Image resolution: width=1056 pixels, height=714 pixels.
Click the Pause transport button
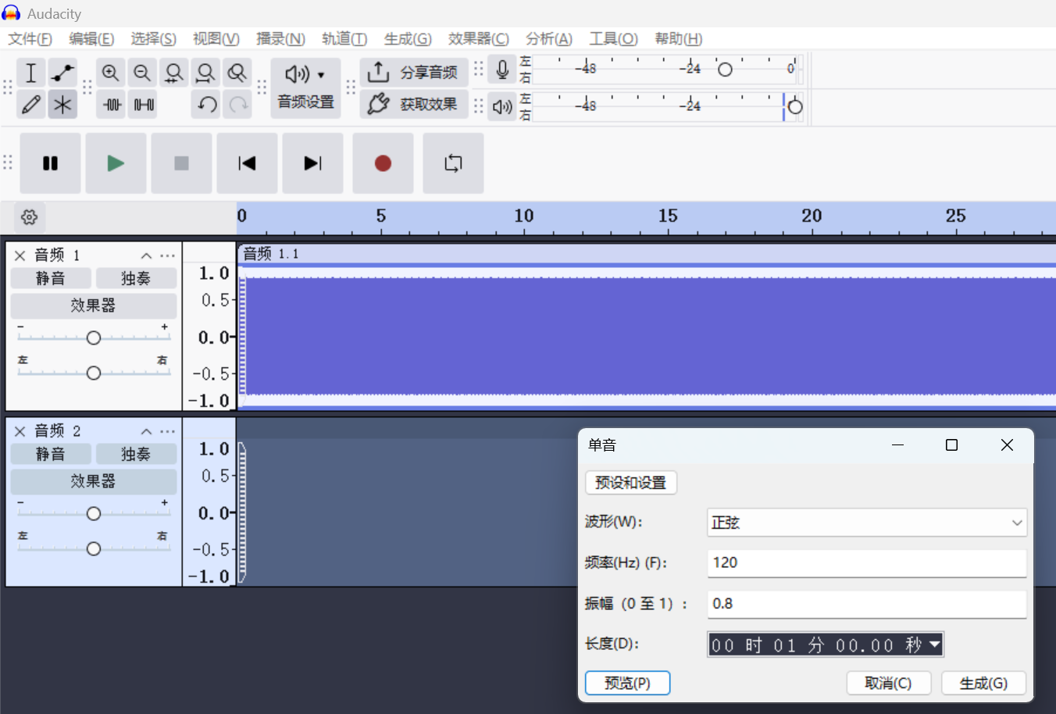click(x=51, y=163)
